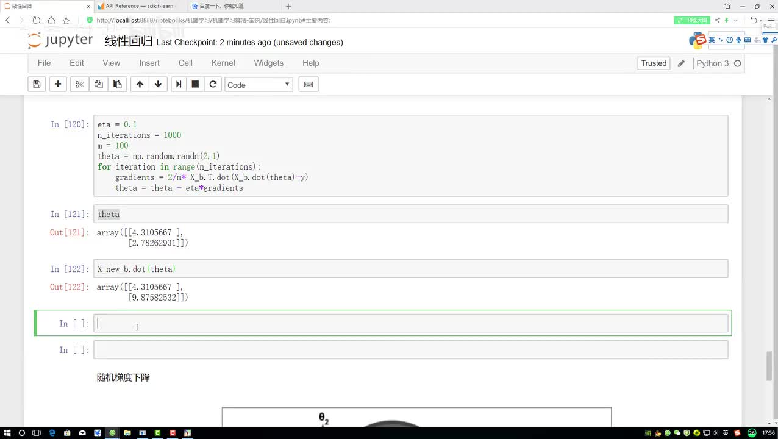Open the command palette keyboard icon
This screenshot has height=439, width=778.
[309, 84]
